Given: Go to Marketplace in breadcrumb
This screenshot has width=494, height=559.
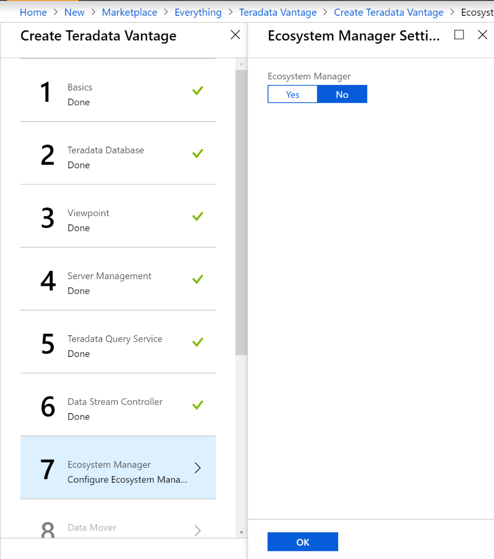Looking at the screenshot, I should pos(129,12).
